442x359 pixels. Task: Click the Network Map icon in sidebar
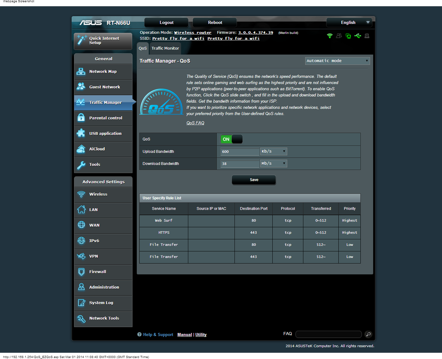point(81,72)
